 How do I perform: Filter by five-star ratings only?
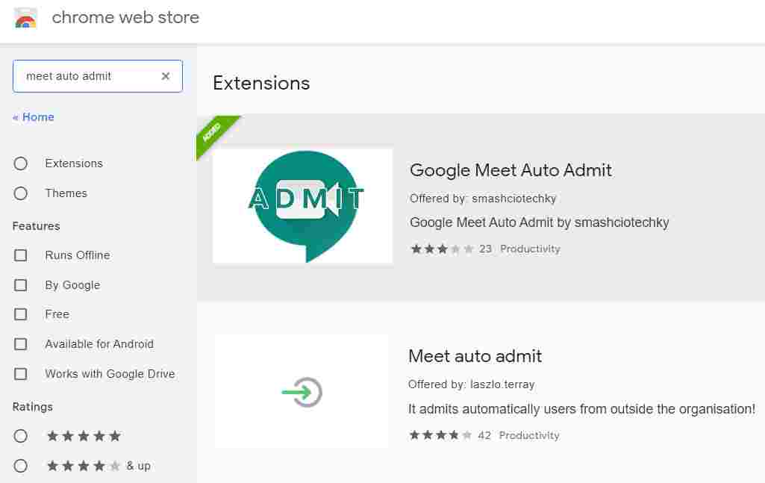point(20,436)
